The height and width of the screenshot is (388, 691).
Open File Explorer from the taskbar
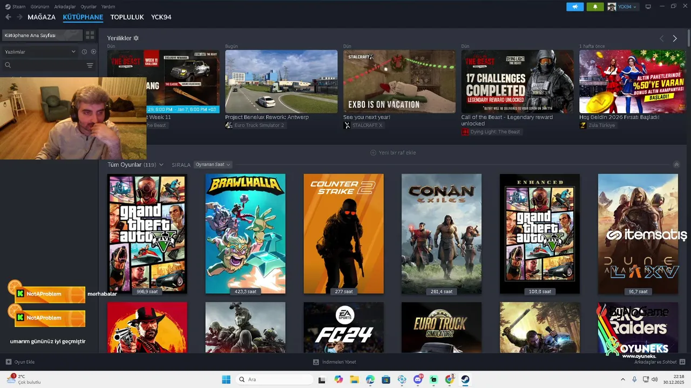tap(354, 379)
